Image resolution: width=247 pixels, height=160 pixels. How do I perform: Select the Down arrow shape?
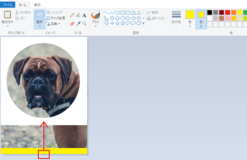pos(107,23)
